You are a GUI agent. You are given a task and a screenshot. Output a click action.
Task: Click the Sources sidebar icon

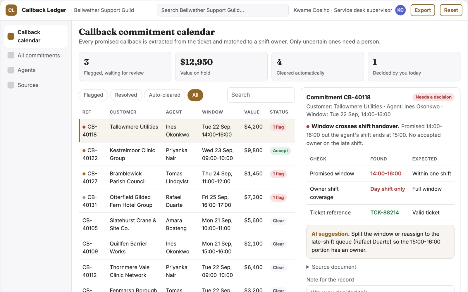point(11,85)
